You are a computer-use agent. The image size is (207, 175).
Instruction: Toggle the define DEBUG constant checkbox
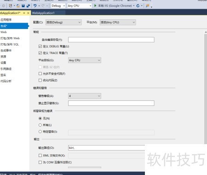(x=40, y=46)
